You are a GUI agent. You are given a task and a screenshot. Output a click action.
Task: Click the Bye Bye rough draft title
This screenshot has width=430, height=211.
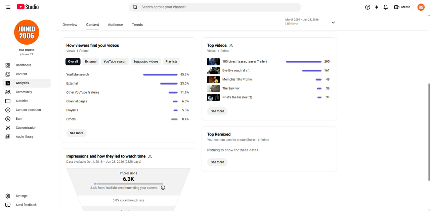[236, 70]
